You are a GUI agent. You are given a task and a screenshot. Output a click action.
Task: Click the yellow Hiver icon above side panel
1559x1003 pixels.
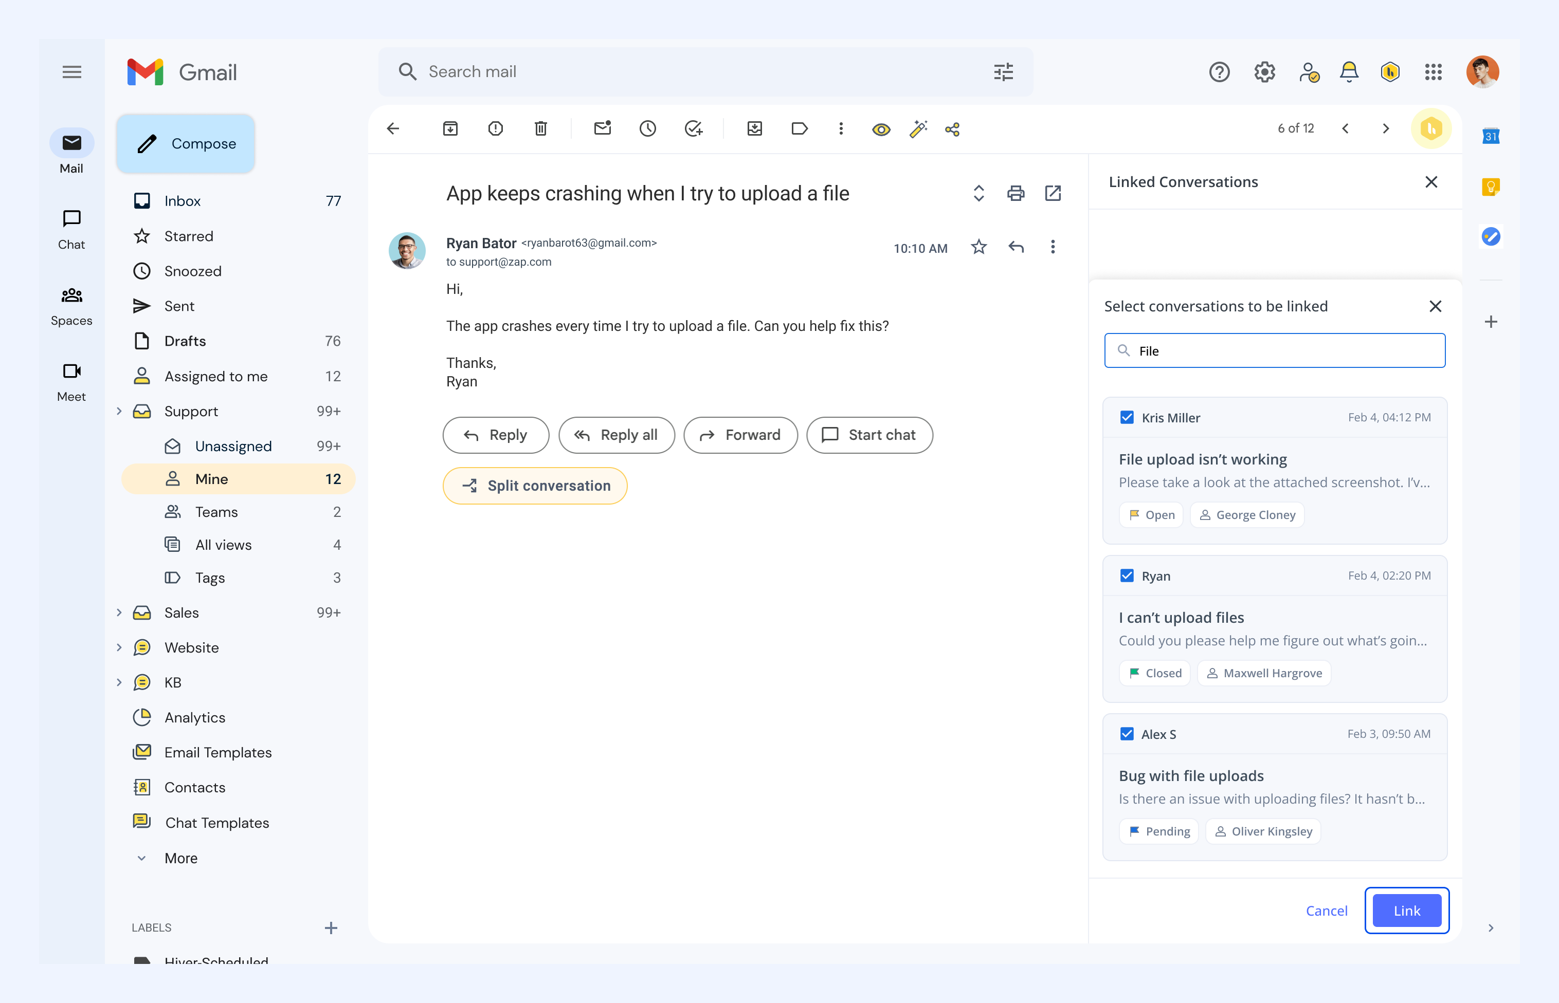click(1431, 129)
